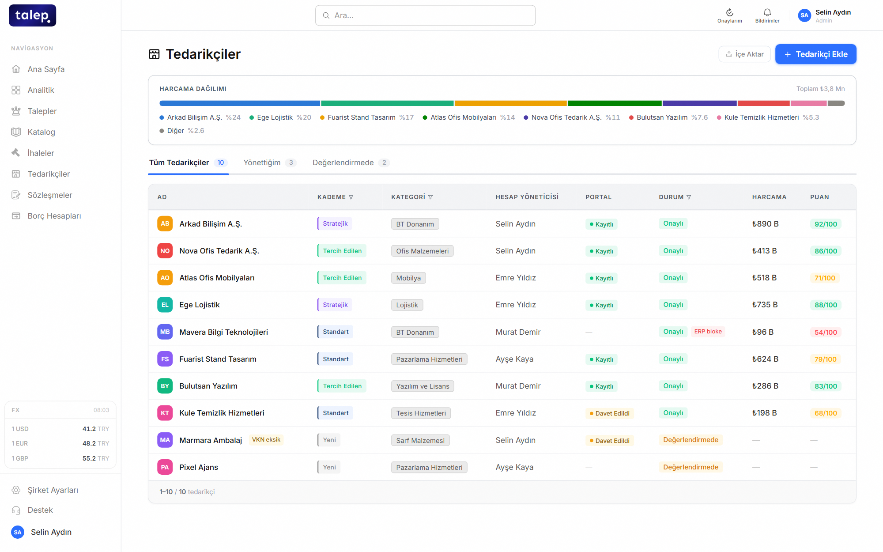Open Şirket Ayarları gear icon
The image size is (883, 552).
tap(16, 490)
